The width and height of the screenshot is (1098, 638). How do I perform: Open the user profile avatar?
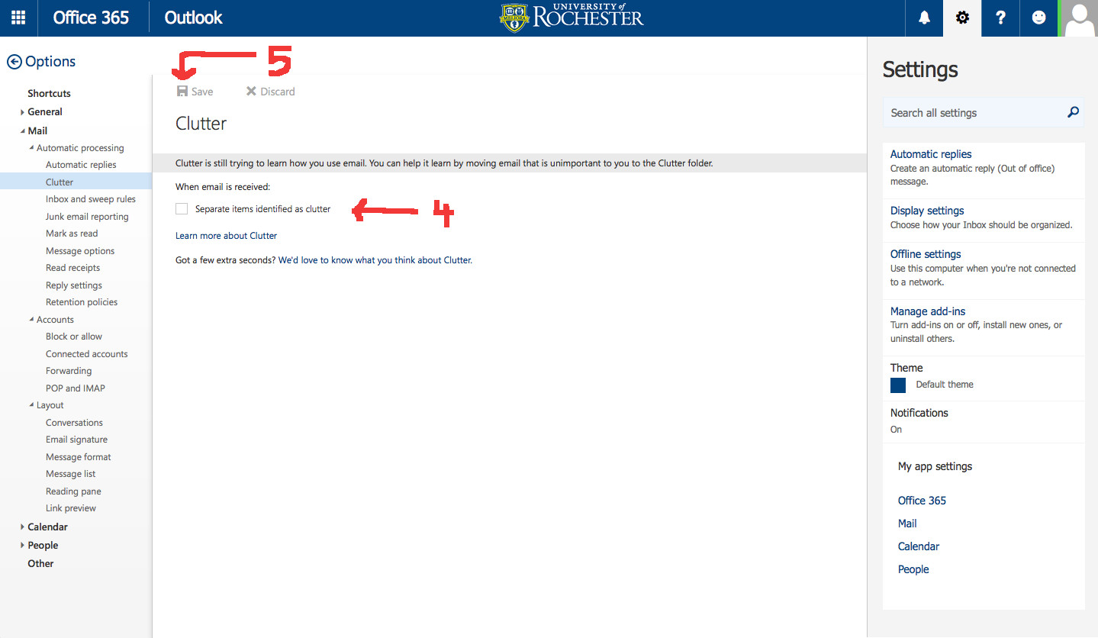(1079, 18)
